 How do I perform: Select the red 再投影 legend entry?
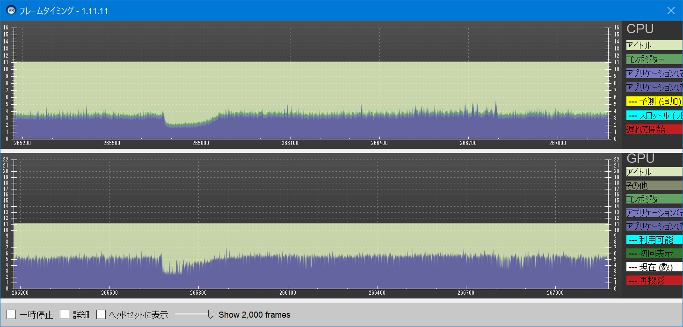point(654,281)
